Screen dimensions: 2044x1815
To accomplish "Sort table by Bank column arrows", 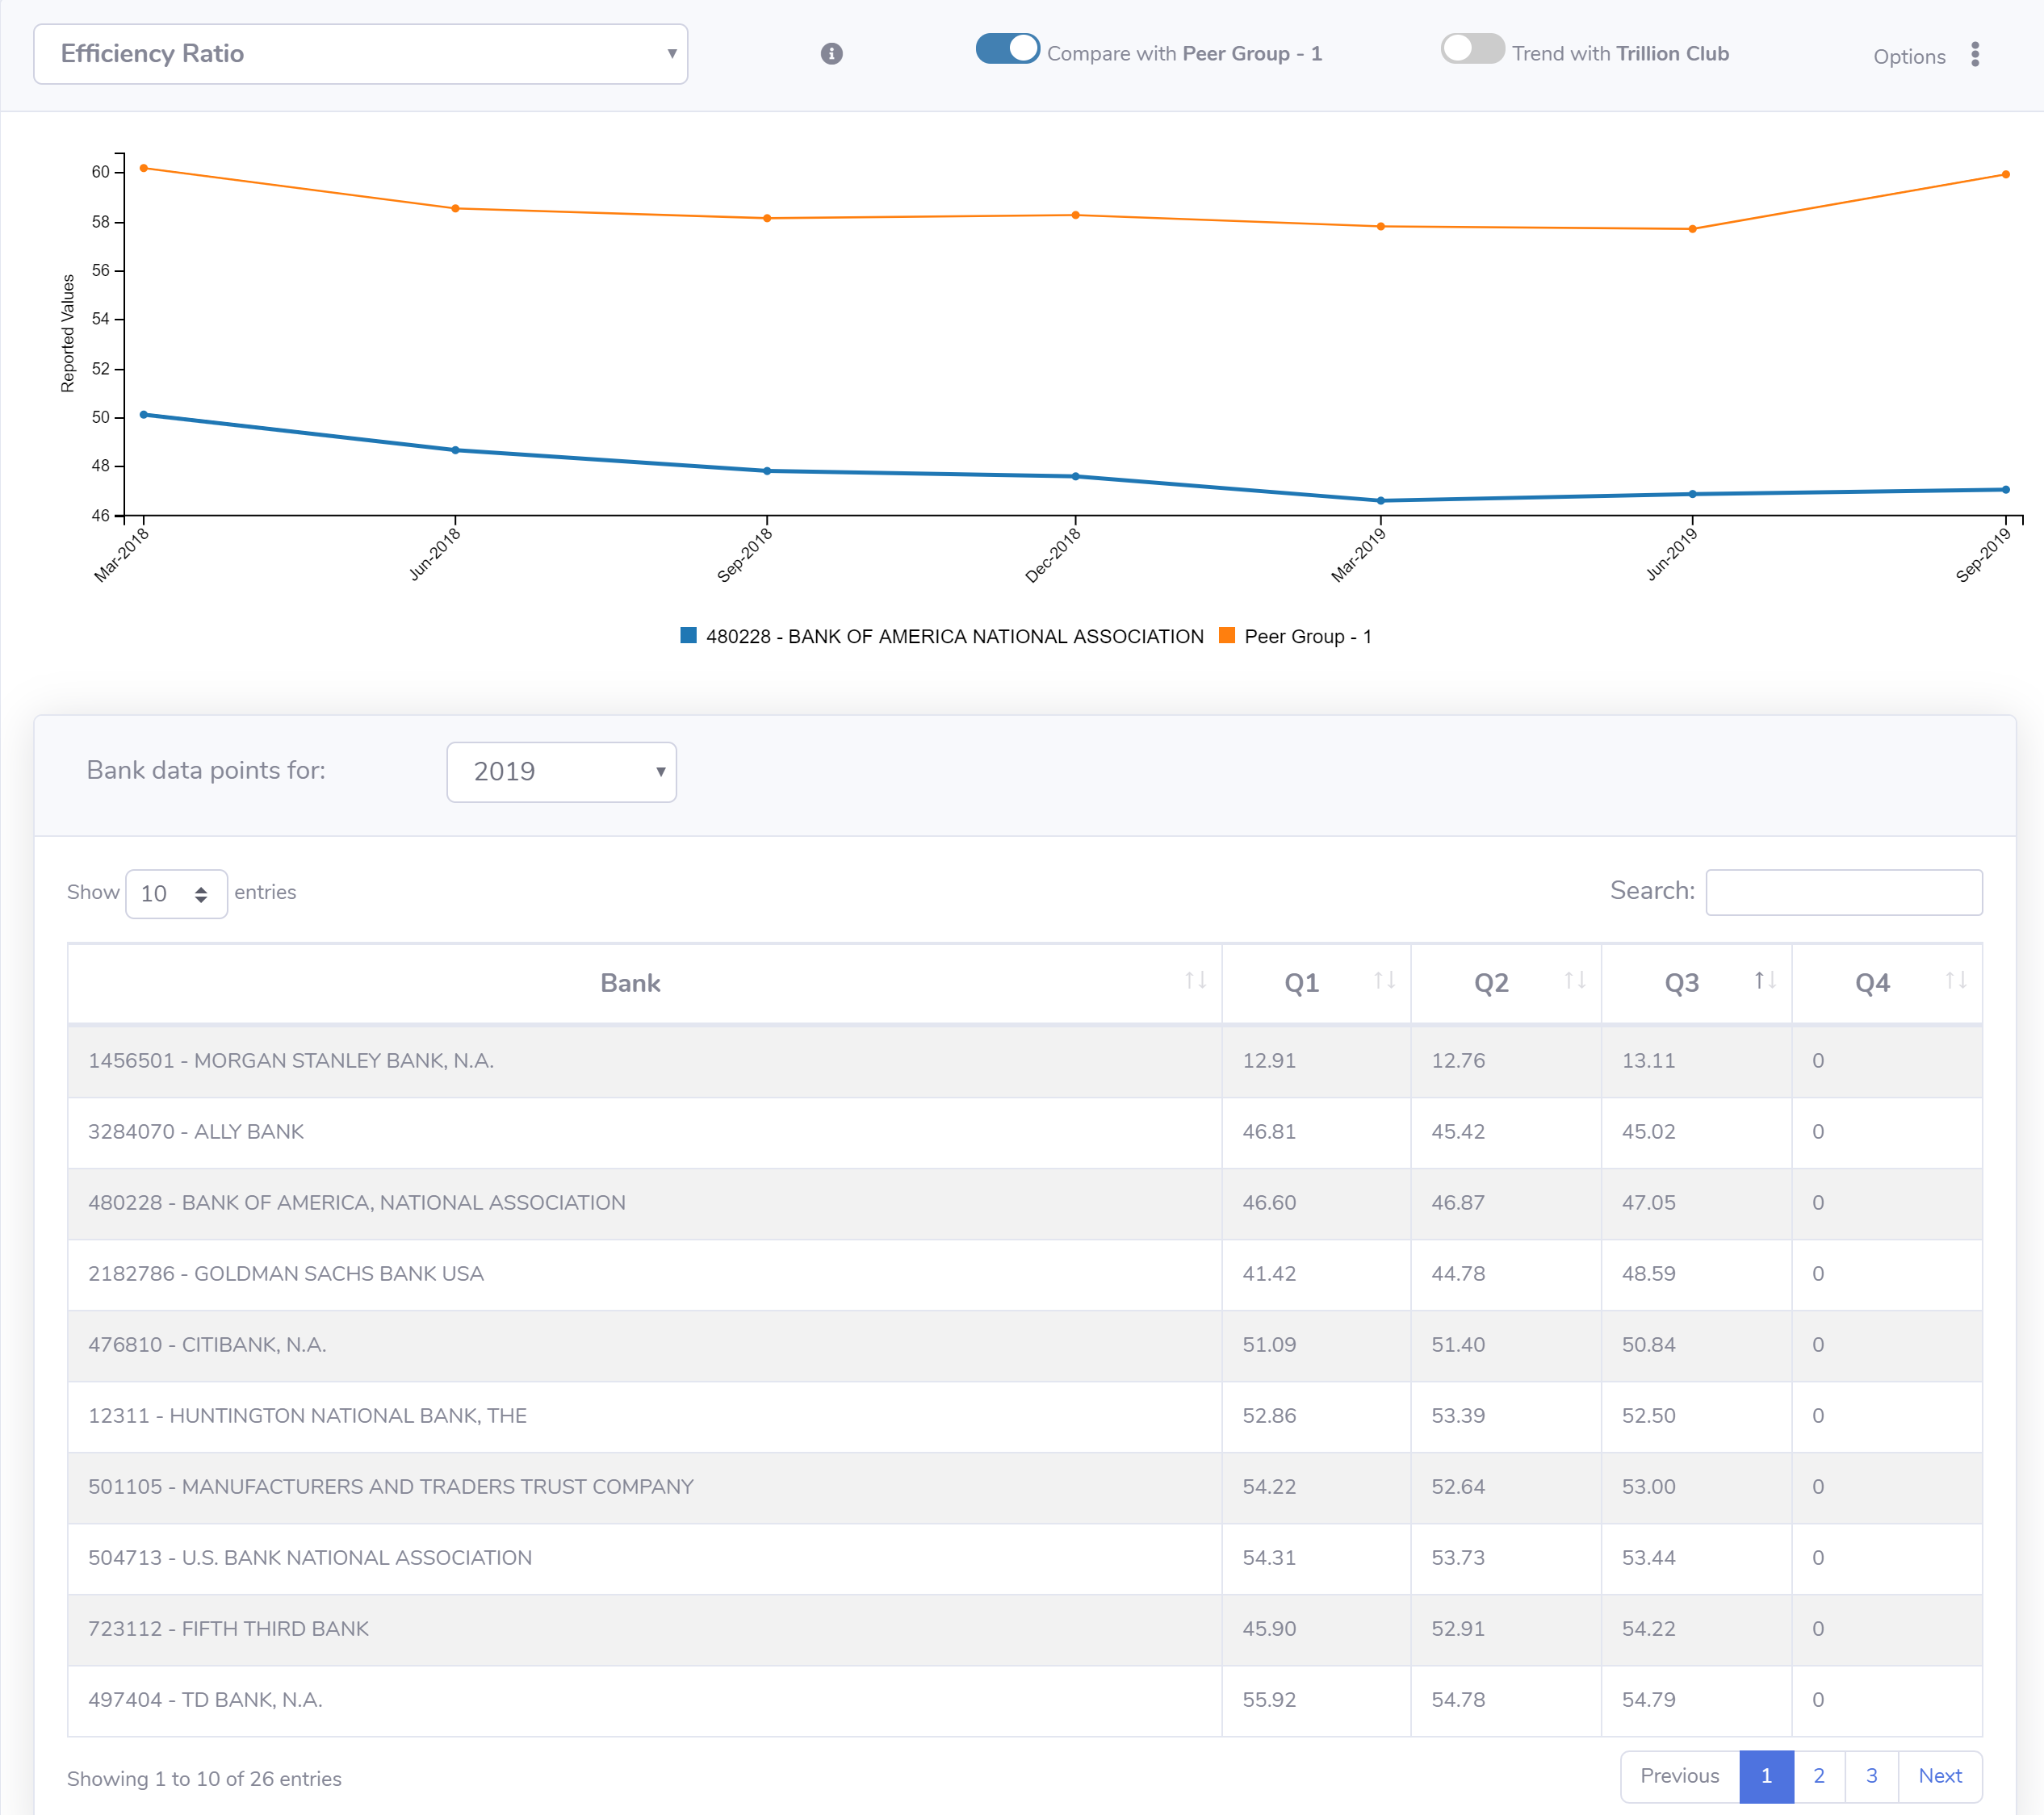I will tap(1195, 981).
